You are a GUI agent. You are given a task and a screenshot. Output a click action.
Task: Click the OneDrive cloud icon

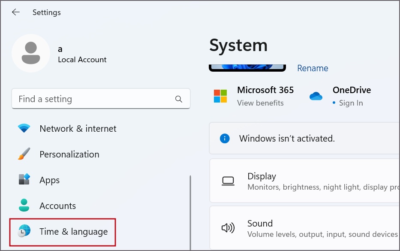tap(316, 96)
